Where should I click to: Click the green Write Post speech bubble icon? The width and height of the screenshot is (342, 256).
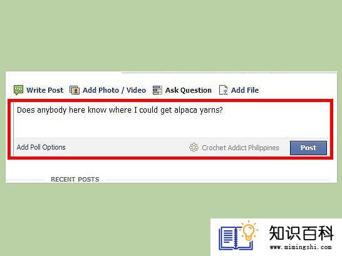(x=18, y=90)
